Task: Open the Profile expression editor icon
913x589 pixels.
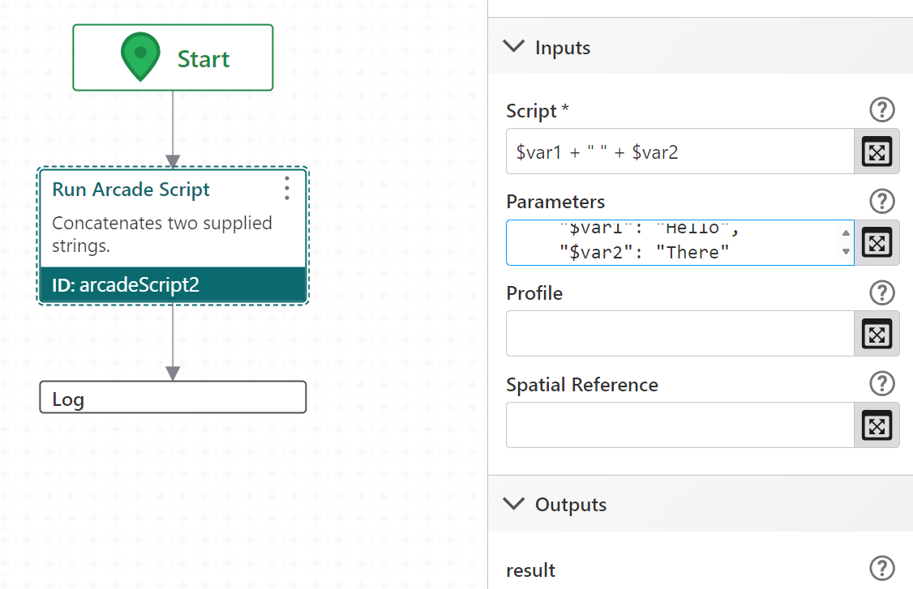Action: [877, 334]
